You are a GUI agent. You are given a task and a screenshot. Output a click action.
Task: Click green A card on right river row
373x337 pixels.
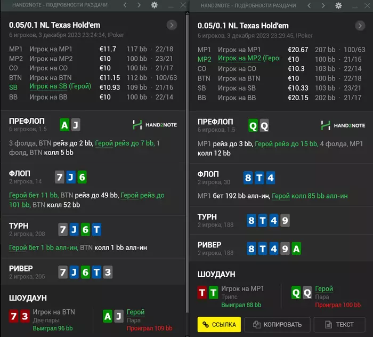tap(296, 248)
